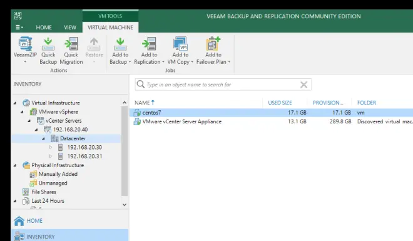Click the VM TOOLS contextual tab
The width and height of the screenshot is (413, 241).
(110, 16)
